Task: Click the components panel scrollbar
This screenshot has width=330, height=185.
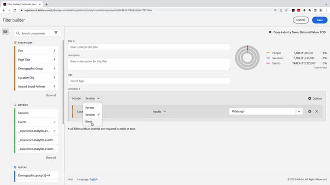Action: click(63, 82)
